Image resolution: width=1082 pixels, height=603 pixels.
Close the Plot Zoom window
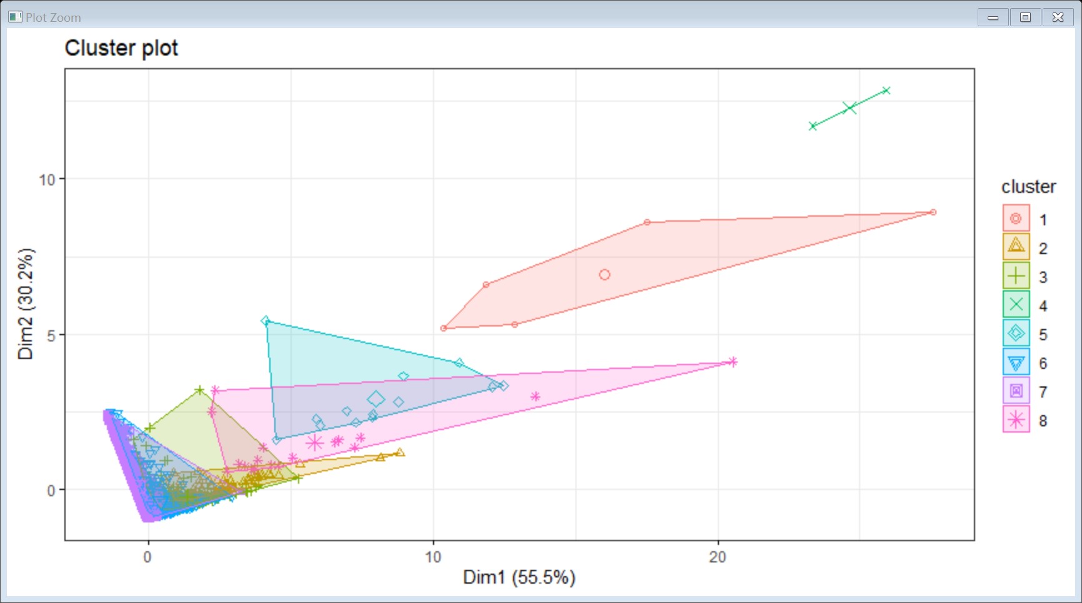click(x=1058, y=17)
